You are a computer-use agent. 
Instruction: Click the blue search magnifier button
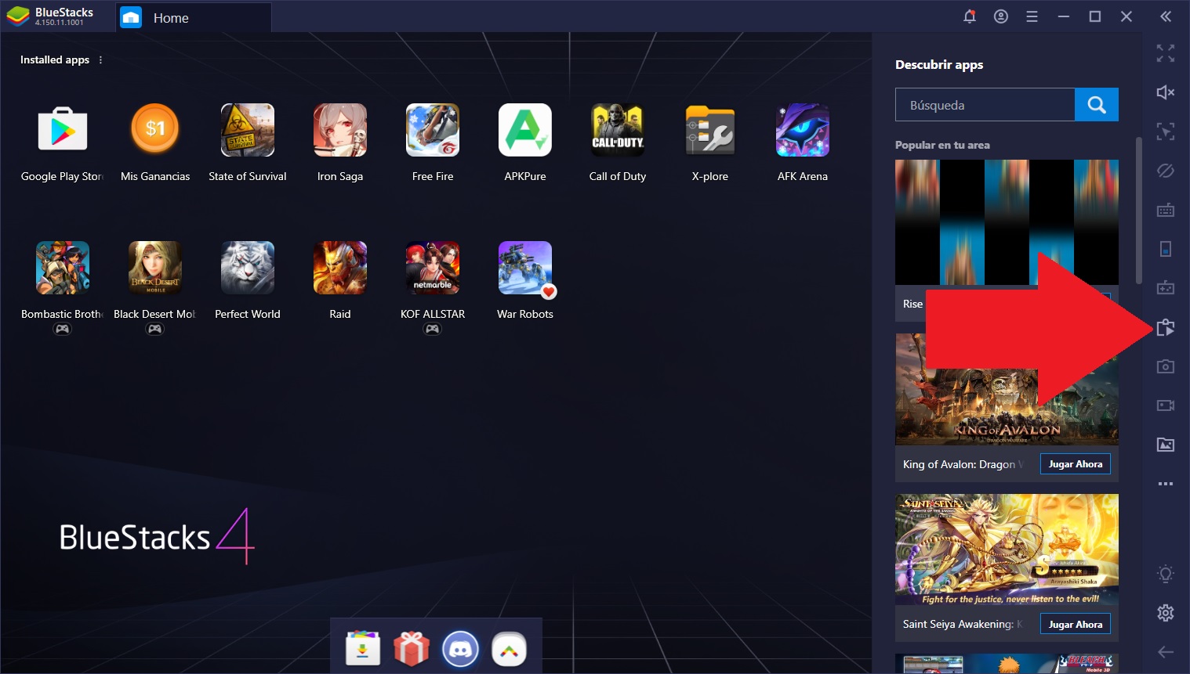point(1097,105)
